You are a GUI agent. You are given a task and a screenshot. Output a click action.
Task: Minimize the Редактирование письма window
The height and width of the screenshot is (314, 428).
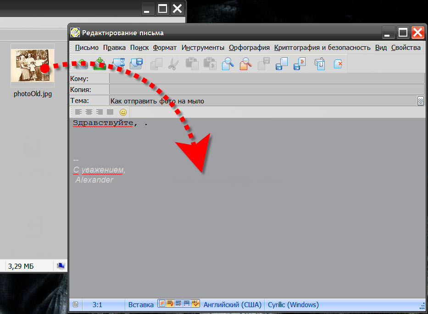tap(388, 32)
